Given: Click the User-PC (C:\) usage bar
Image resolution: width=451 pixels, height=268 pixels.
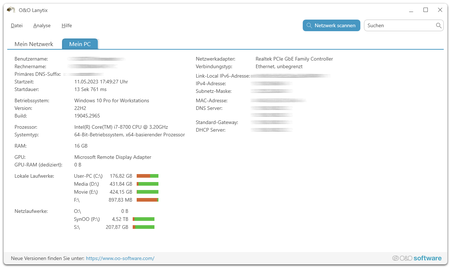Looking at the screenshot, I should (x=148, y=176).
